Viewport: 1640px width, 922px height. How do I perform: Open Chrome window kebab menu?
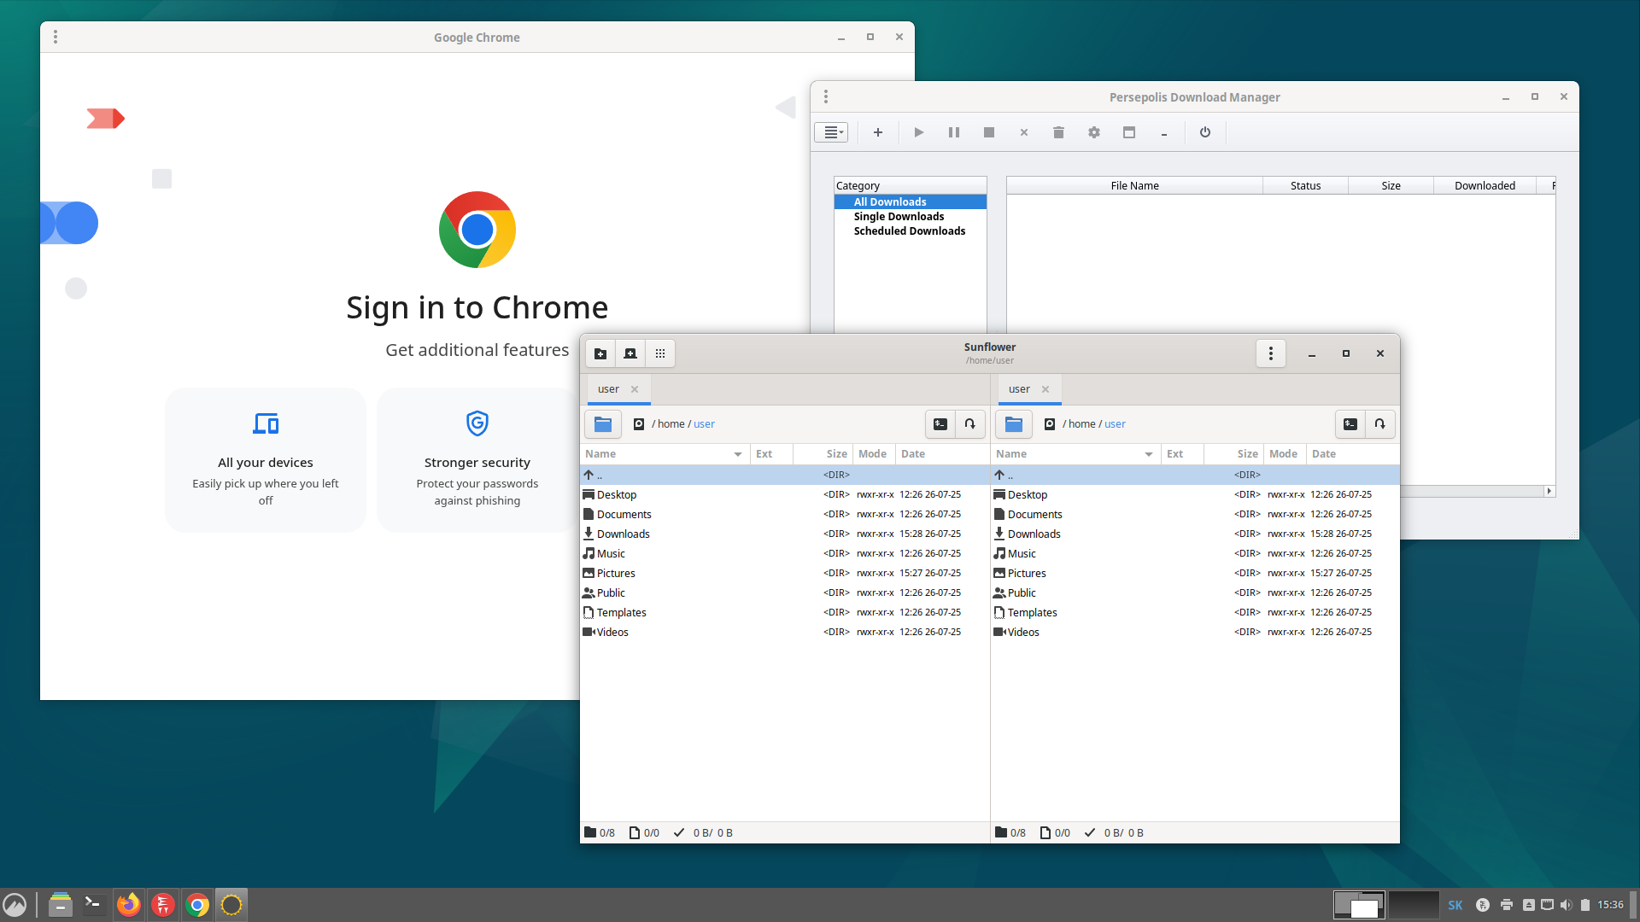pos(56,37)
